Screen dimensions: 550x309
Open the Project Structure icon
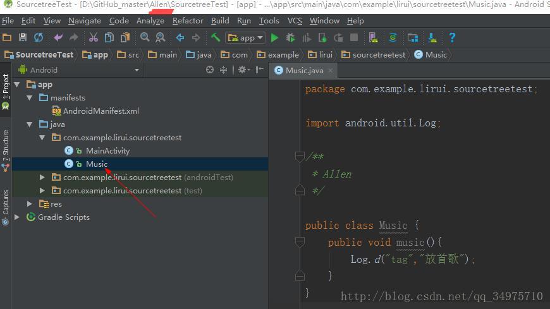413,37
